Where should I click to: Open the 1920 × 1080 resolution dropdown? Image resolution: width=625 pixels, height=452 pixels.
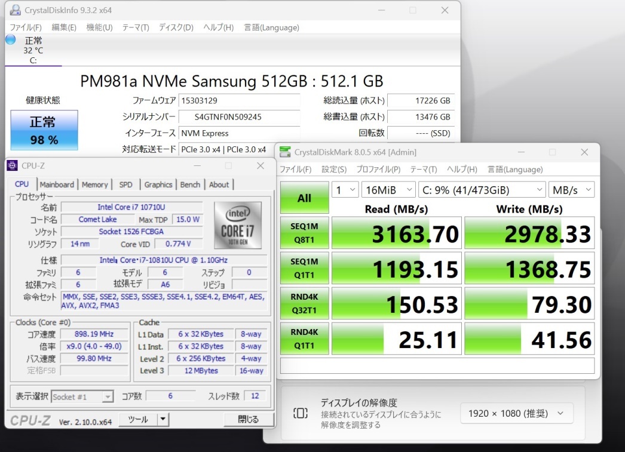point(517,413)
